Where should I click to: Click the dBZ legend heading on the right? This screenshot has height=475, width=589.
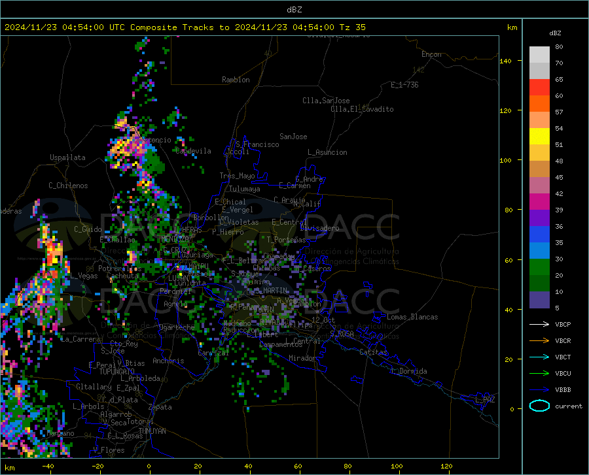point(555,33)
